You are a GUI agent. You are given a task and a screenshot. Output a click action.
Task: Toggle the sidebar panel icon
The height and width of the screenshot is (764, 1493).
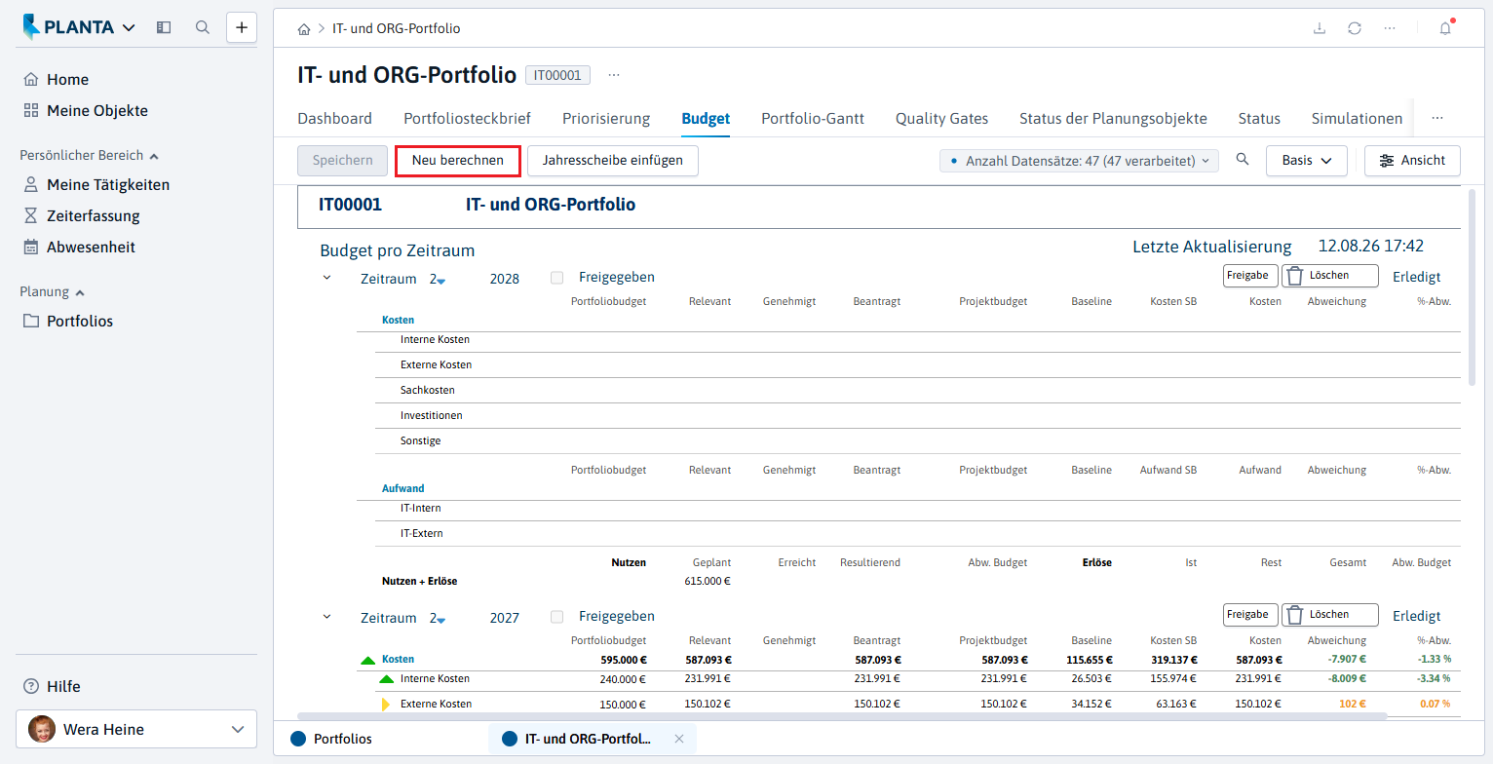[x=164, y=27]
